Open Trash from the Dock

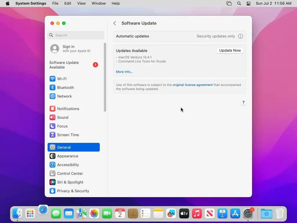tap(279, 213)
